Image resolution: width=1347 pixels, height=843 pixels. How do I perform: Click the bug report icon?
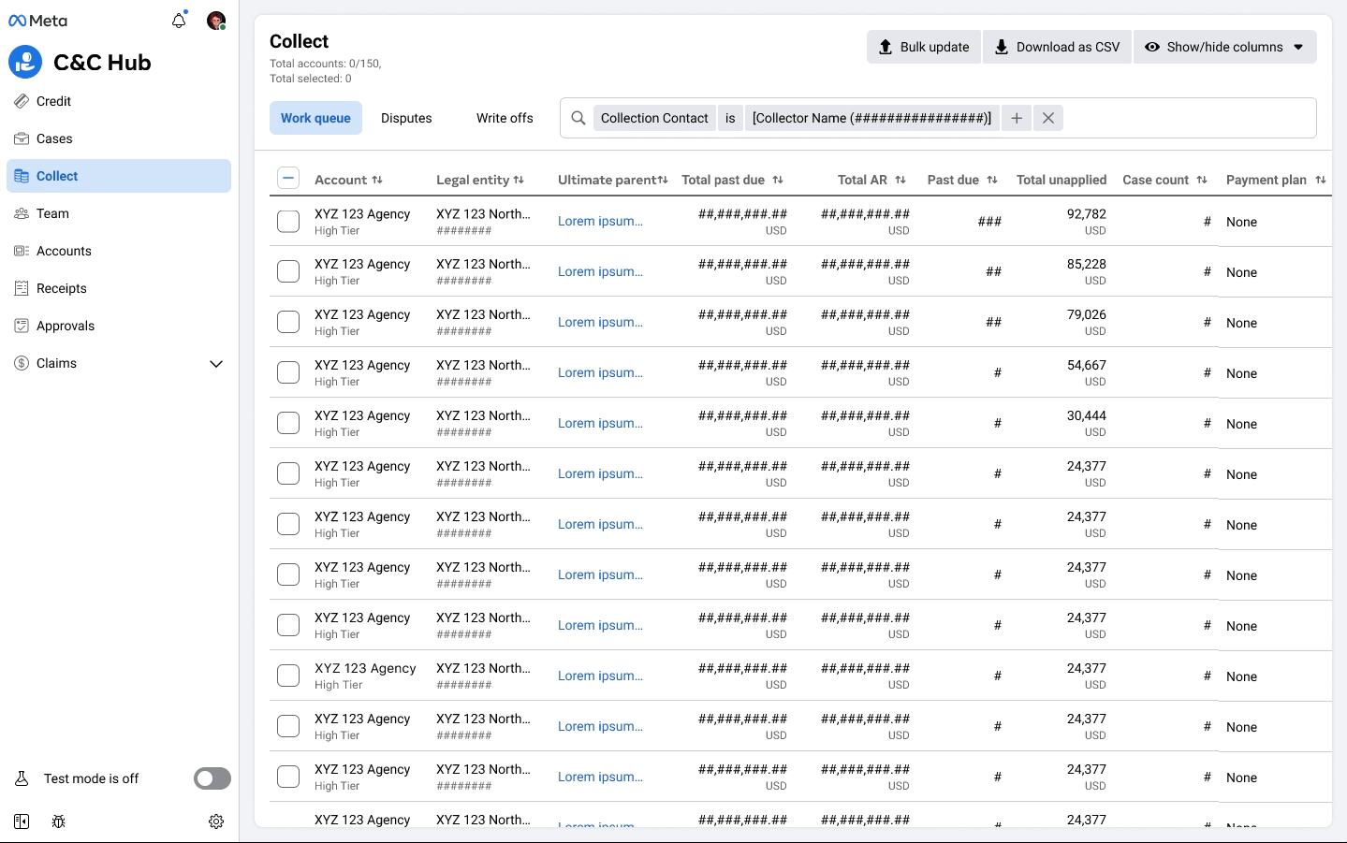pos(58,821)
